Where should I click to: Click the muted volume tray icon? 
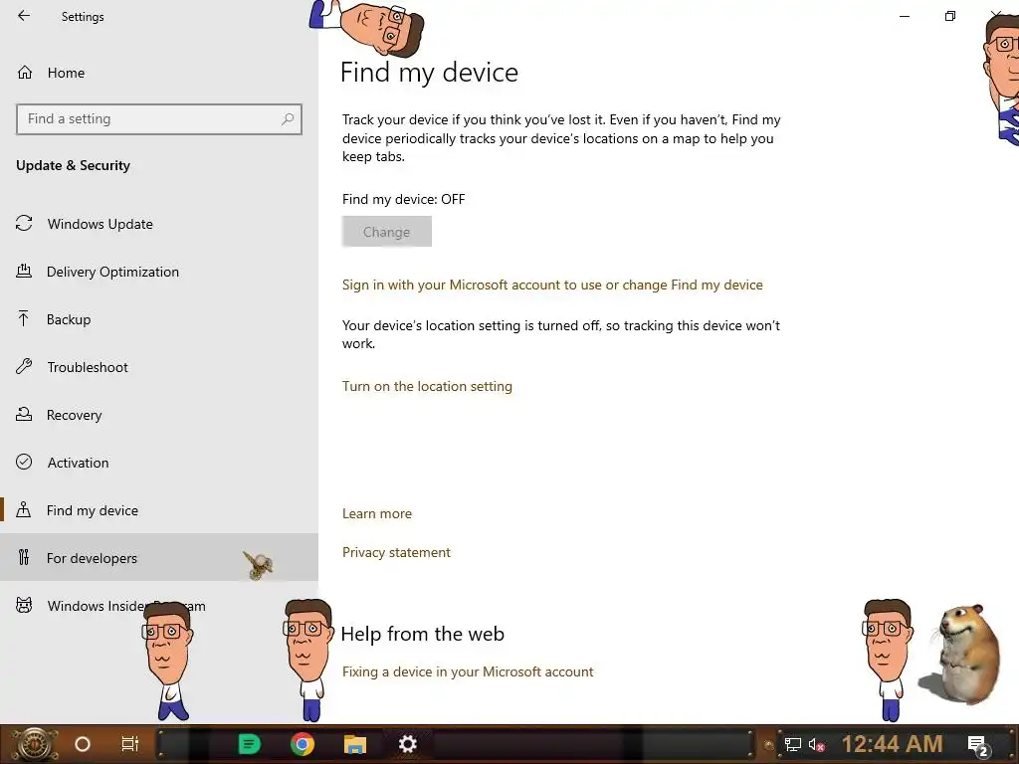(x=817, y=745)
